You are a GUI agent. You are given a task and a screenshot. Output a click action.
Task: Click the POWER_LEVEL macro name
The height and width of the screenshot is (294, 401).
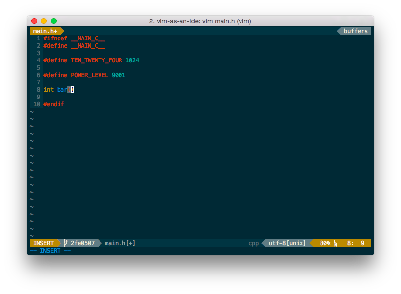pyautogui.click(x=89, y=75)
